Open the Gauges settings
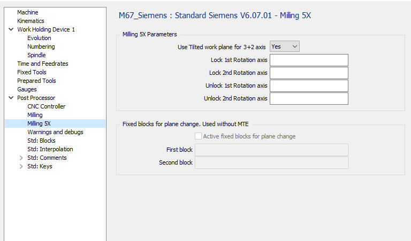This screenshot has height=241, width=411. pos(27,89)
